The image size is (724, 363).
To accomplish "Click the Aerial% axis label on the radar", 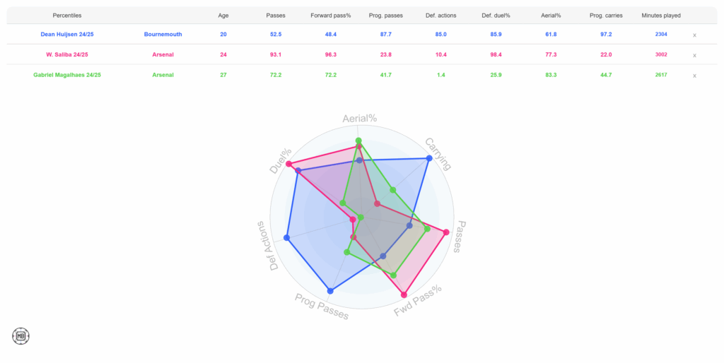I will pos(359,120).
